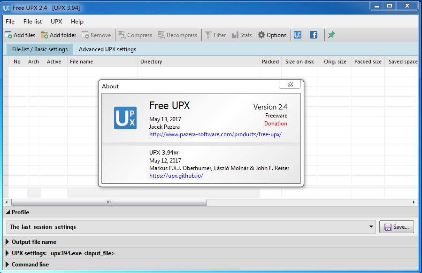
Task: Click the Freeware label in About dialog
Action: pyautogui.click(x=276, y=116)
